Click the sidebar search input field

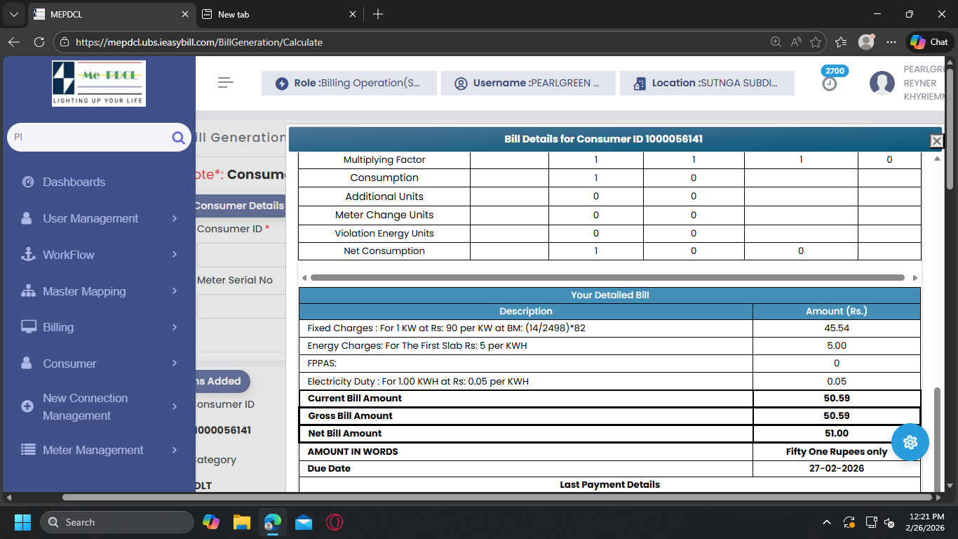pos(88,138)
